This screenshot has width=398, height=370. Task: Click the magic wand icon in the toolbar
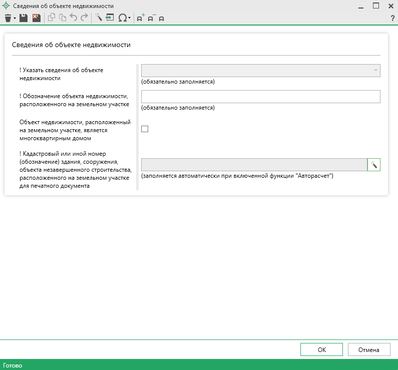pyautogui.click(x=99, y=18)
